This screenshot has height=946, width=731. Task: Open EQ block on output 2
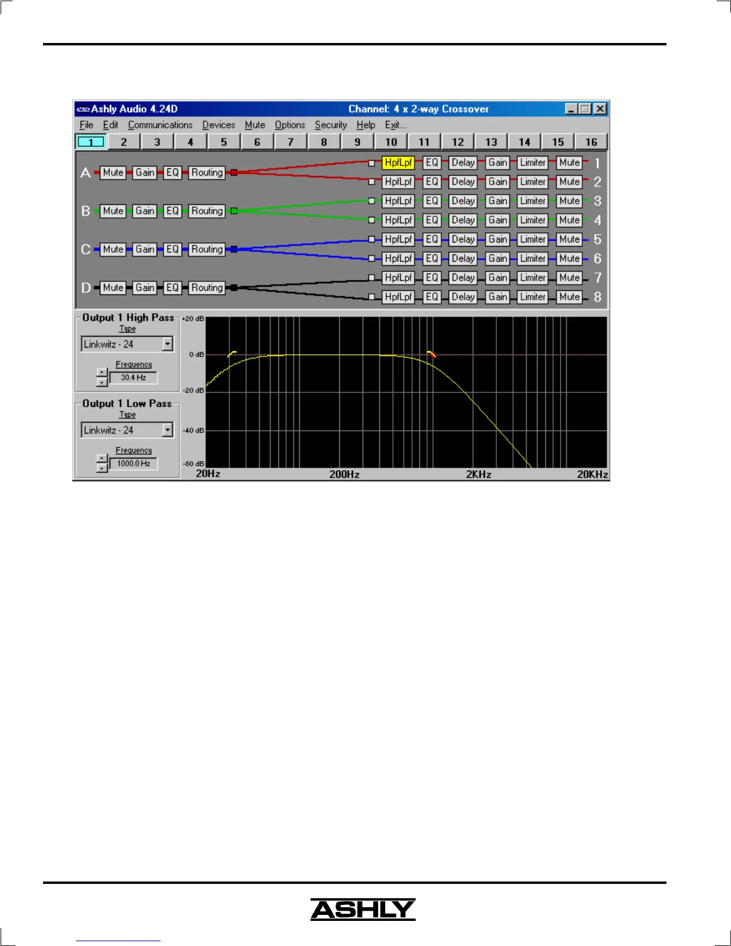pos(432,182)
